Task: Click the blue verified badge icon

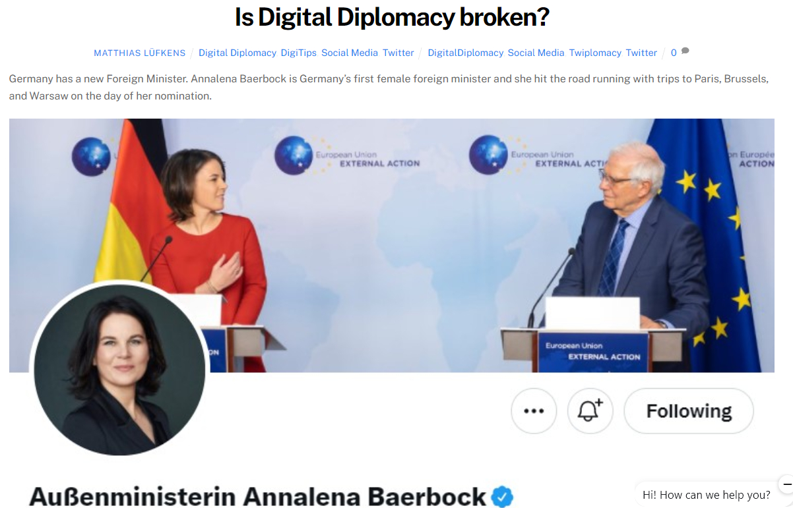Action: pos(503,496)
